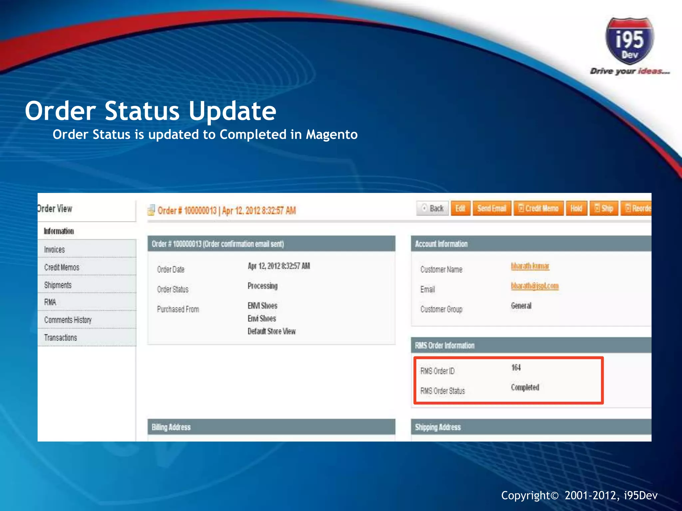Open the Credit Memos tab

tap(87, 267)
